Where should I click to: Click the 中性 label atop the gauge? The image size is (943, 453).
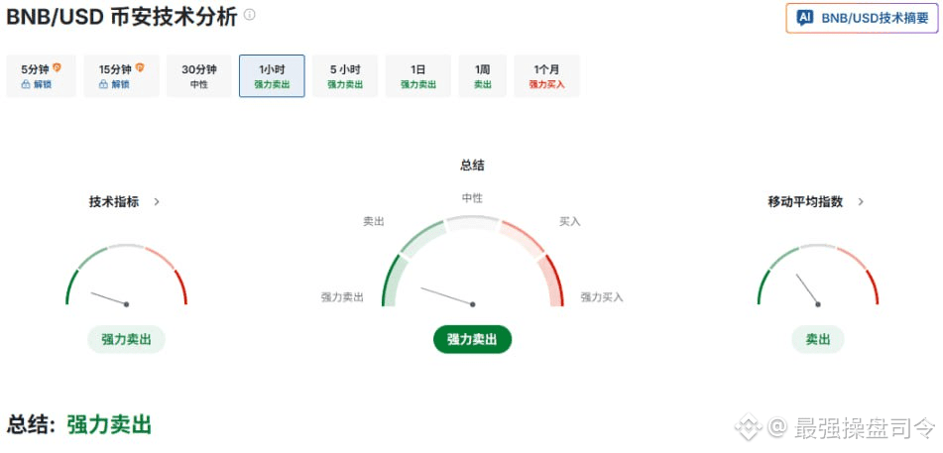click(472, 198)
